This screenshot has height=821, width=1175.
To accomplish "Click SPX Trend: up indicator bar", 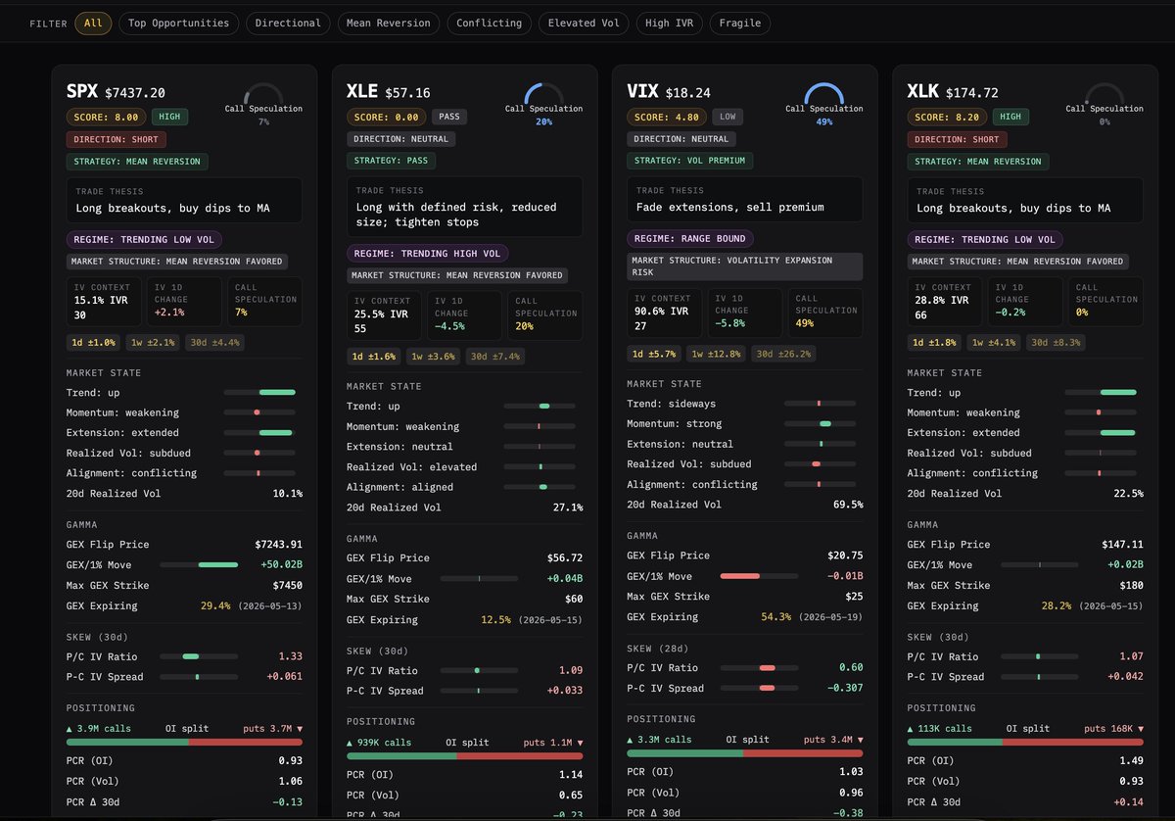I will 259,392.
